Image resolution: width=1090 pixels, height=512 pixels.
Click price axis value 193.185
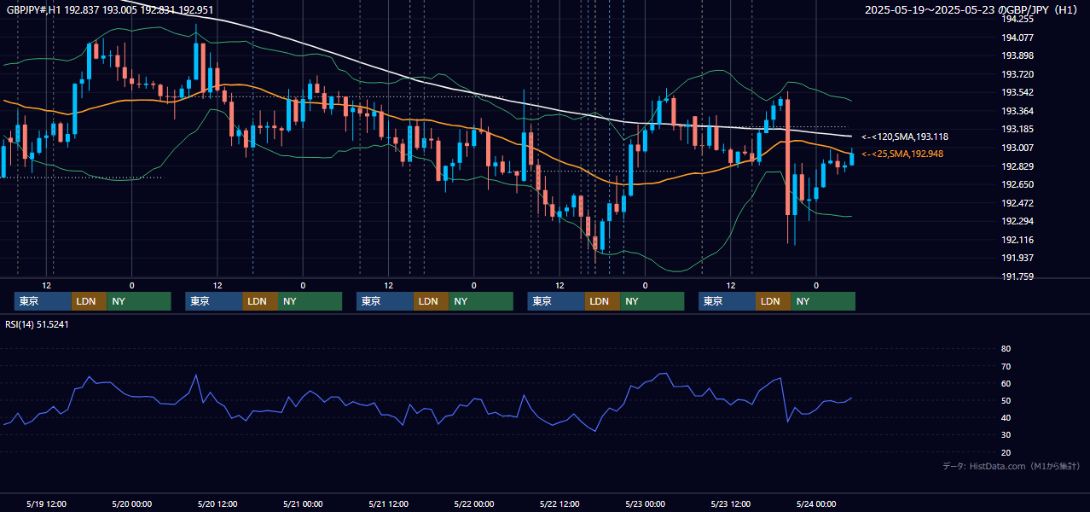click(x=1018, y=130)
